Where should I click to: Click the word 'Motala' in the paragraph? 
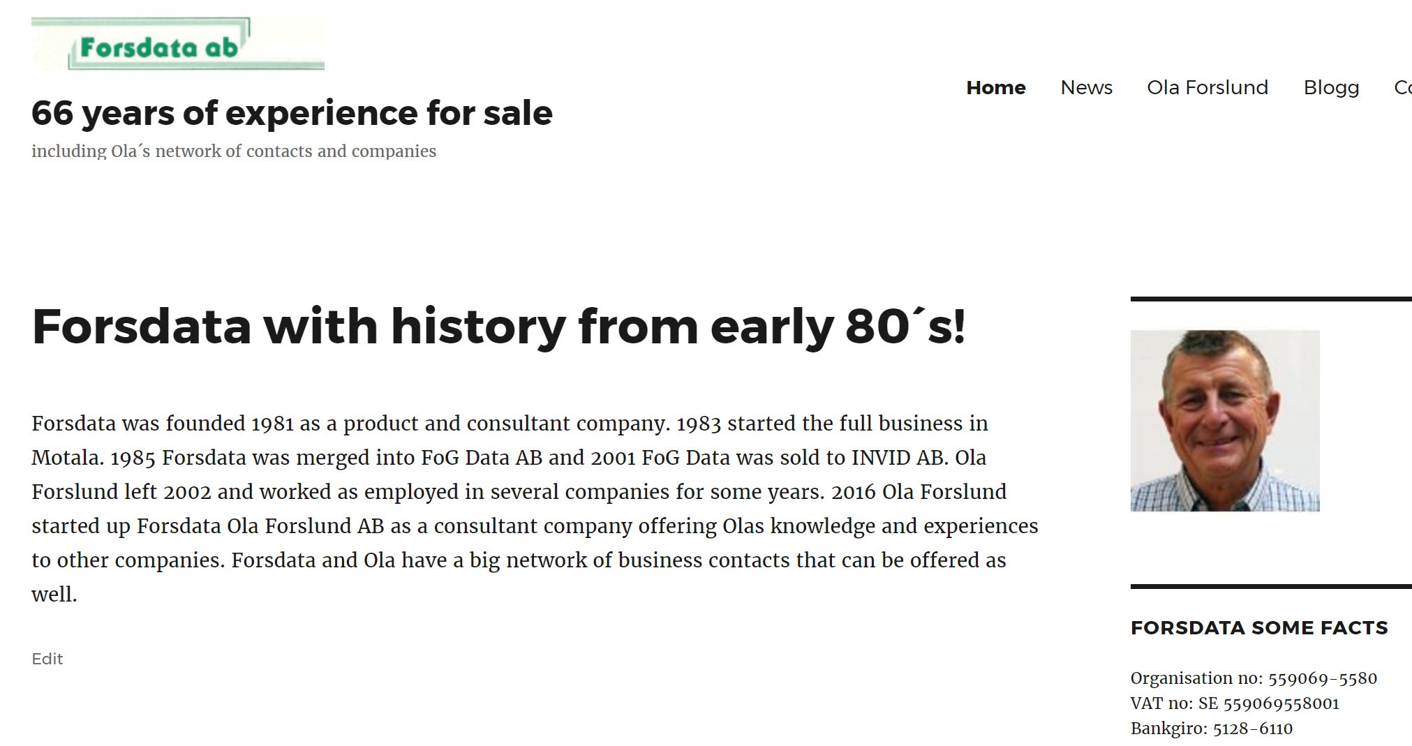66,458
